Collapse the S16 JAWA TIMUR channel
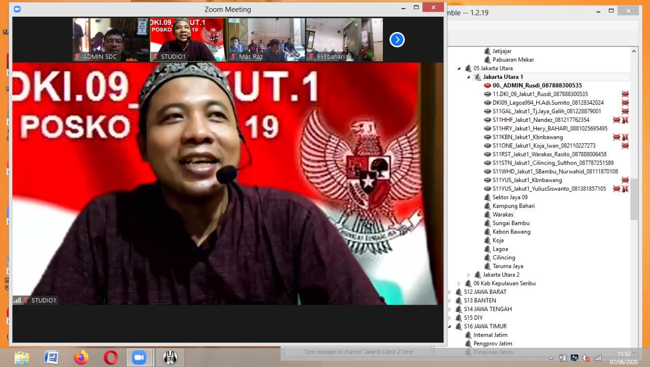 click(449, 326)
